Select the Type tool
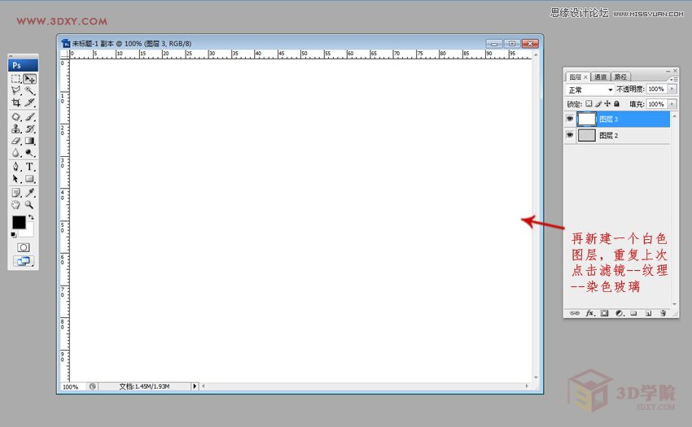 pyautogui.click(x=29, y=167)
